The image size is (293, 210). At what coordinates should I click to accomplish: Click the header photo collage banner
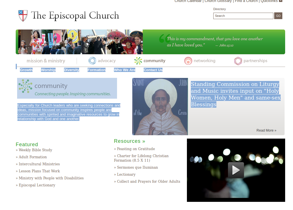coord(81,42)
